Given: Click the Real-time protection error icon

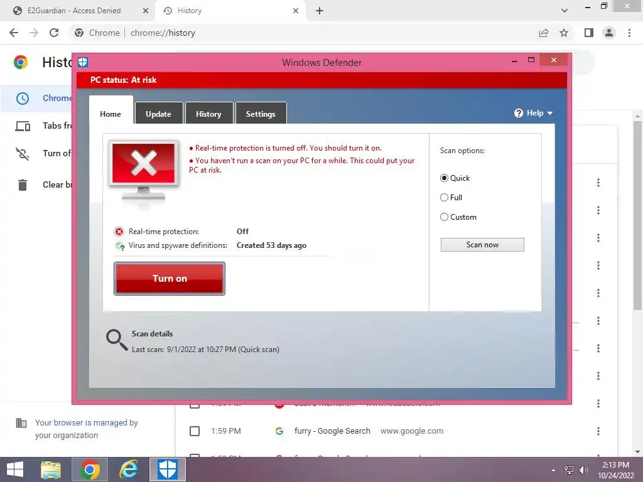Looking at the screenshot, I should click(x=119, y=232).
